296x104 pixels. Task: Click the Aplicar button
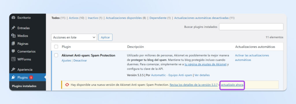pyautogui.click(x=105, y=37)
